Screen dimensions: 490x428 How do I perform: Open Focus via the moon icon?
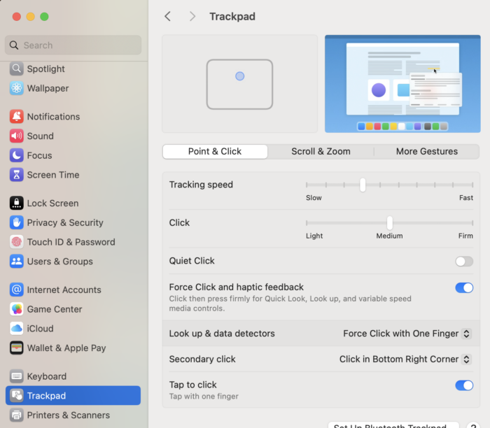(16, 156)
